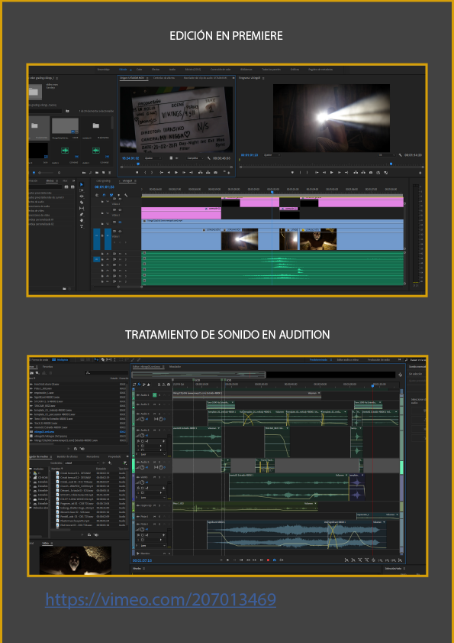The height and width of the screenshot is (643, 454).
Task: Solo the Audio 1 track in Audition
Action: pyautogui.click(x=159, y=395)
